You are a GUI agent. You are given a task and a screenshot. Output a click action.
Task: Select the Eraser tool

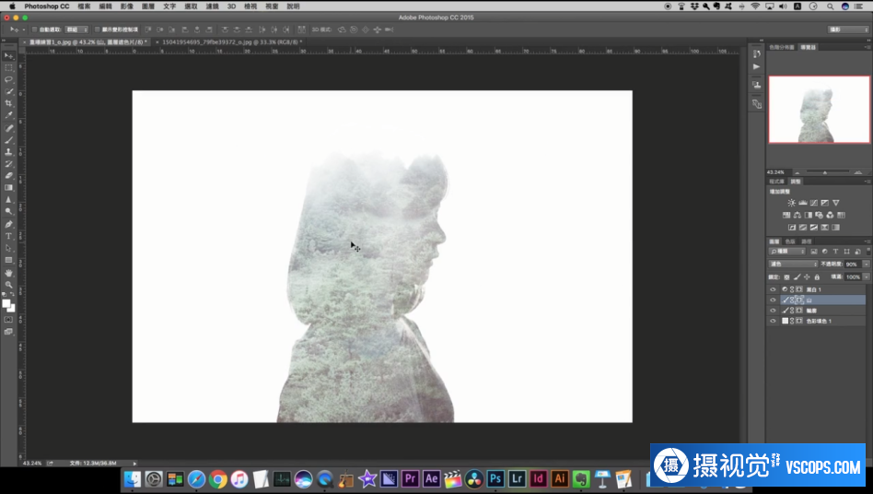[8, 175]
